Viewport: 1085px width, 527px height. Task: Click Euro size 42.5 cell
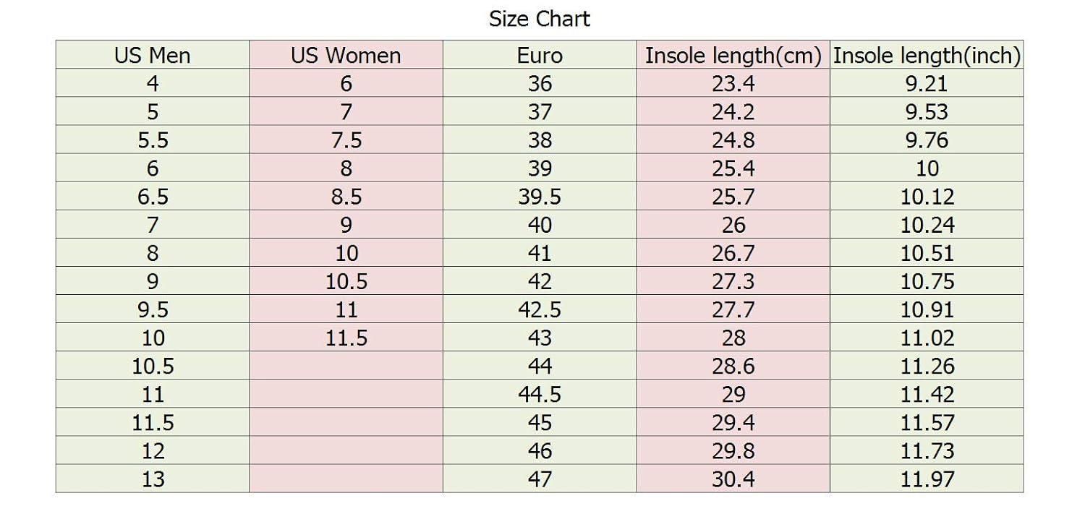point(540,309)
